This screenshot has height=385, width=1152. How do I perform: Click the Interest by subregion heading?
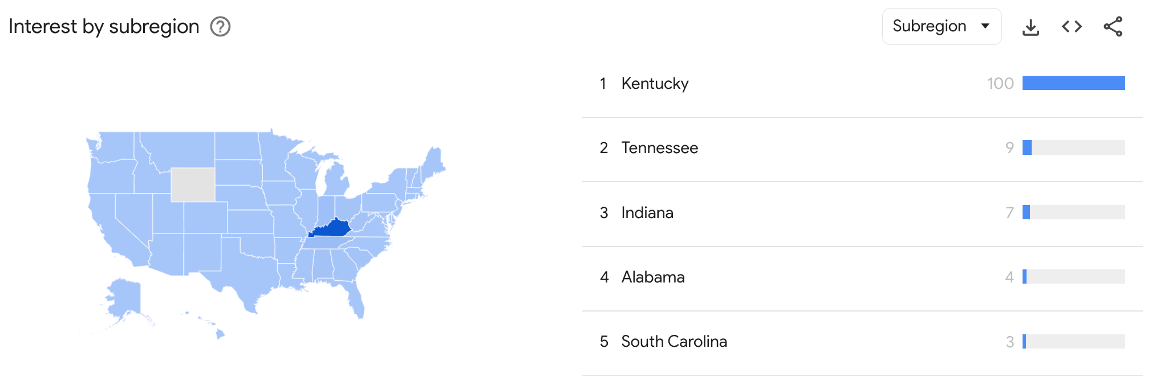(104, 26)
